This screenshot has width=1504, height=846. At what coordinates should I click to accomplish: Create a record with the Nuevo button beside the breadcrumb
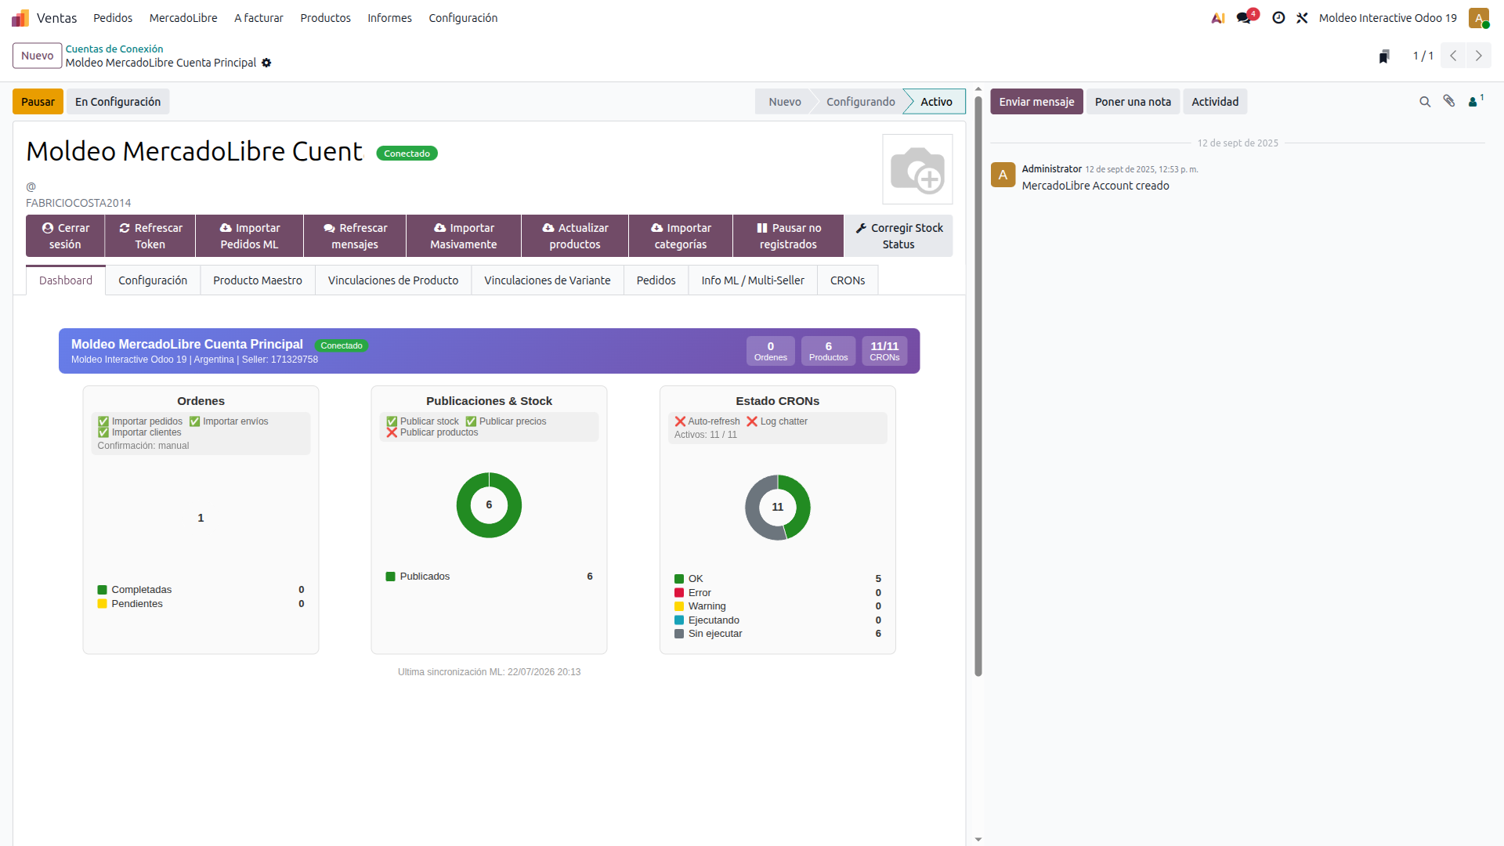point(37,56)
